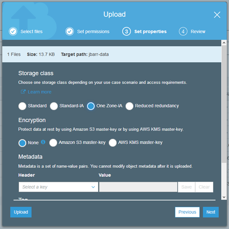Click the Select files step checkmark icon

point(13,31)
